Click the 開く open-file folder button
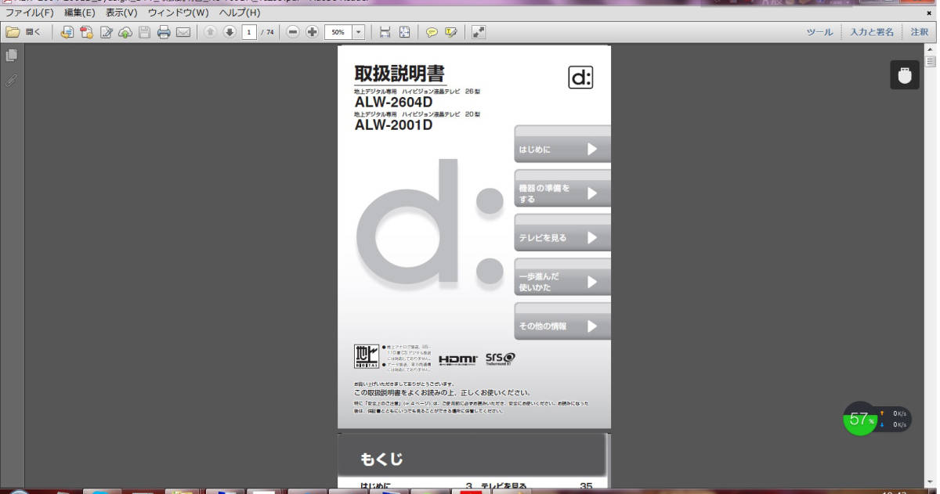This screenshot has width=940, height=494. [x=23, y=32]
